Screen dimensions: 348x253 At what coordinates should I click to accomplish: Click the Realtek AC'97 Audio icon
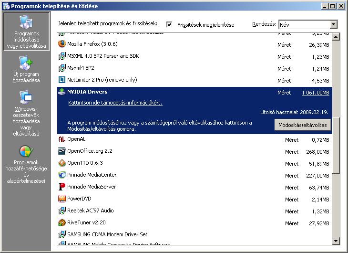tap(62, 211)
